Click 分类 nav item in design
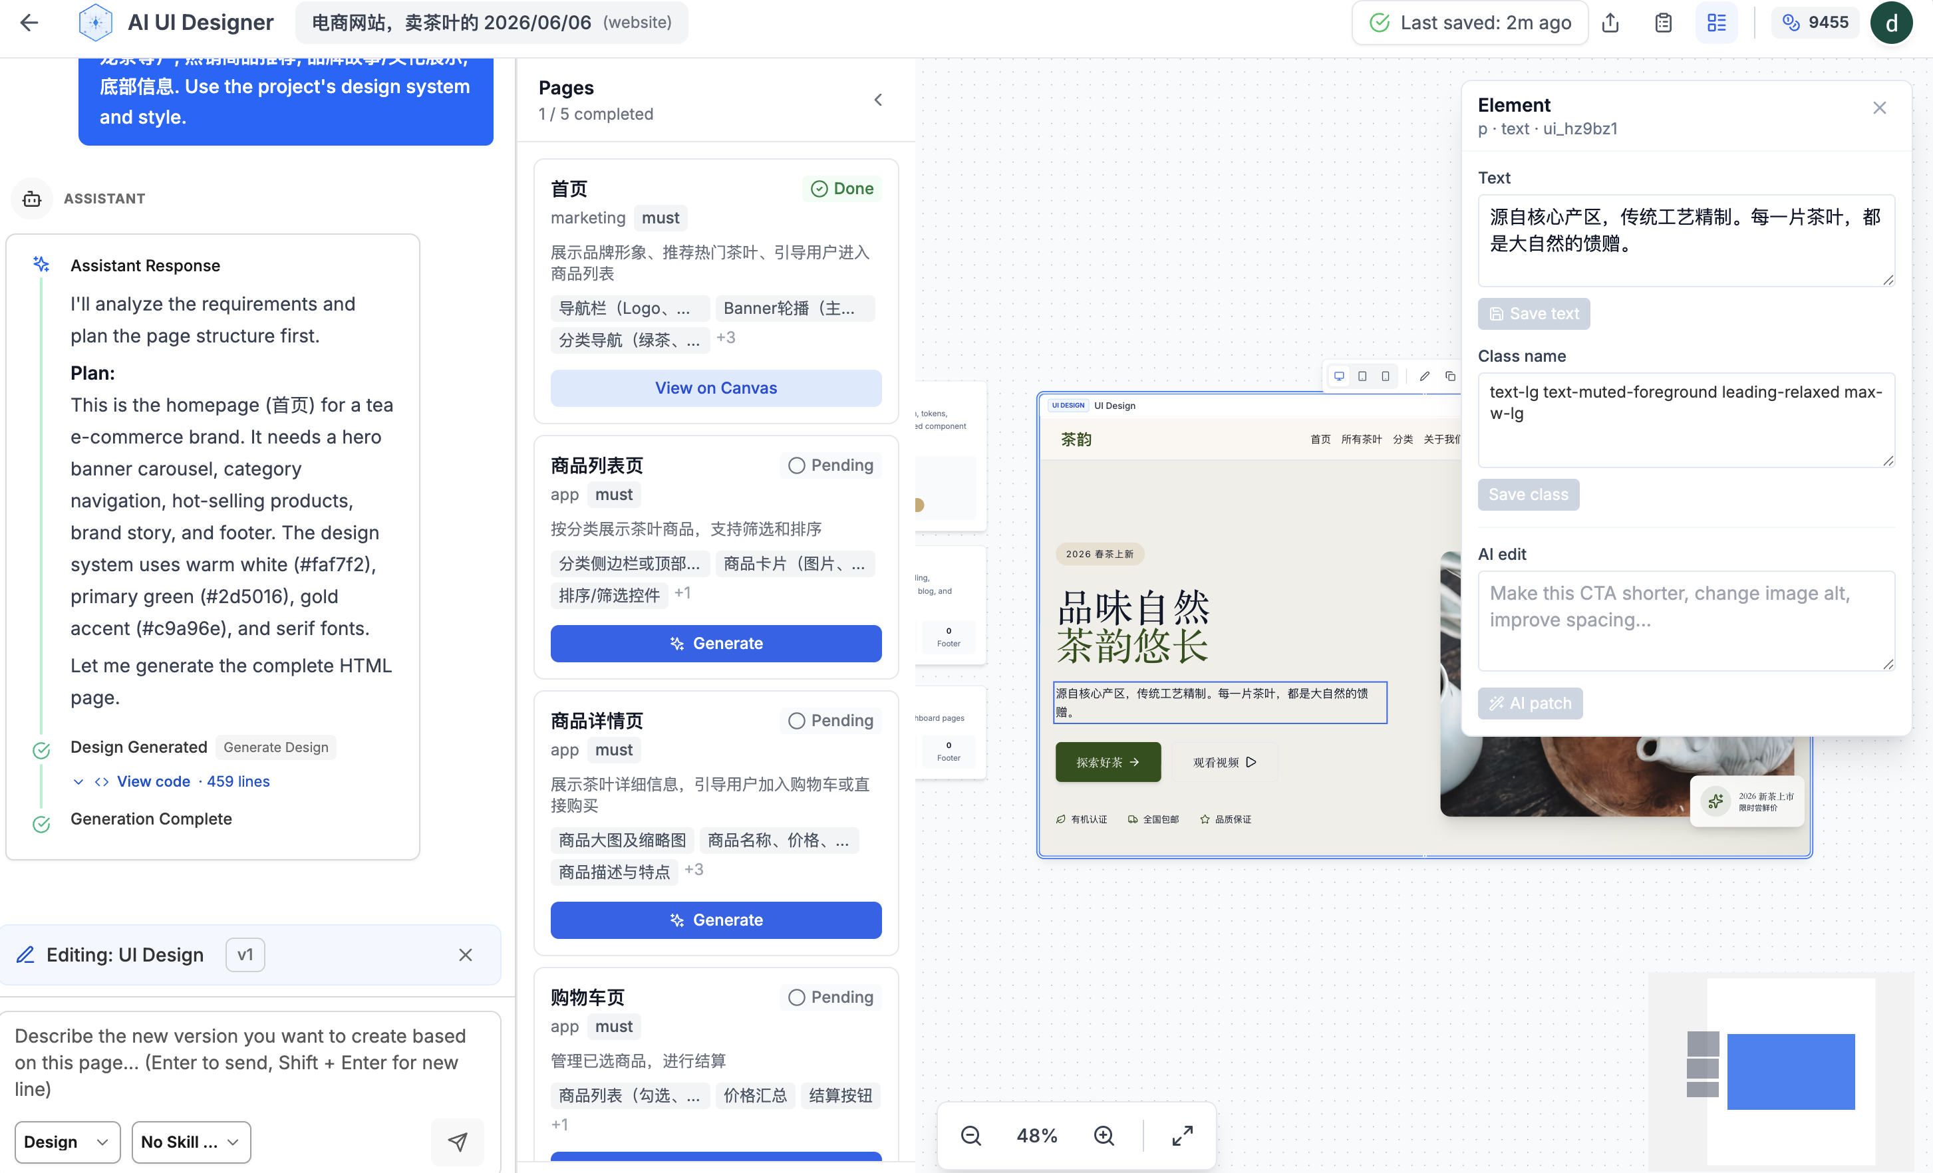Screen dimensions: 1933x1173 click(x=1403, y=439)
